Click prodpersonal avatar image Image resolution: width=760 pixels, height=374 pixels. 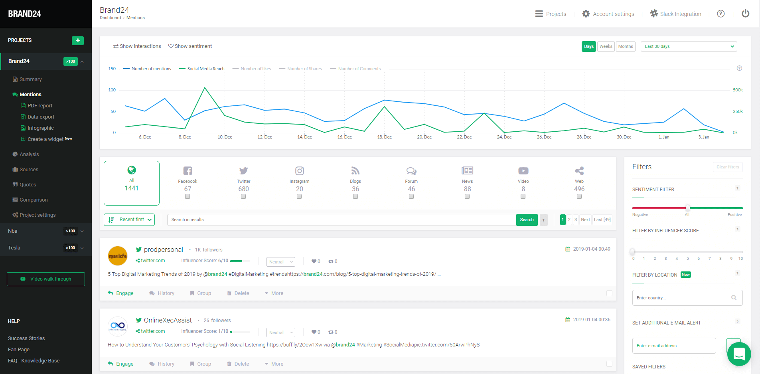click(x=118, y=256)
